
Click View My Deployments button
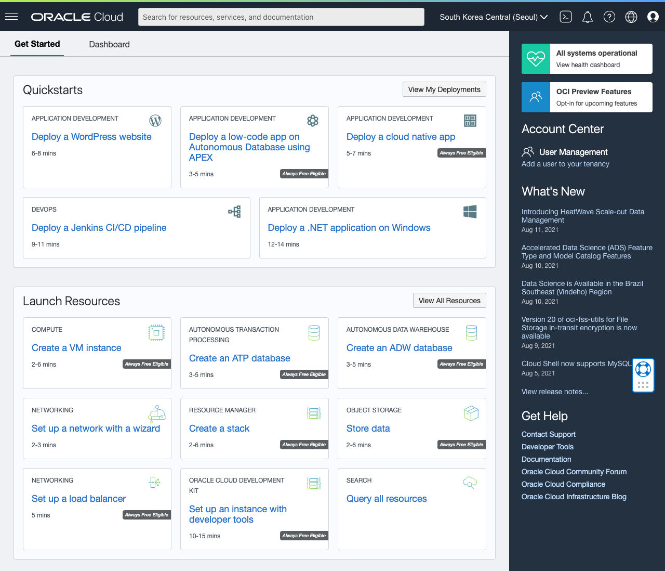click(x=444, y=89)
